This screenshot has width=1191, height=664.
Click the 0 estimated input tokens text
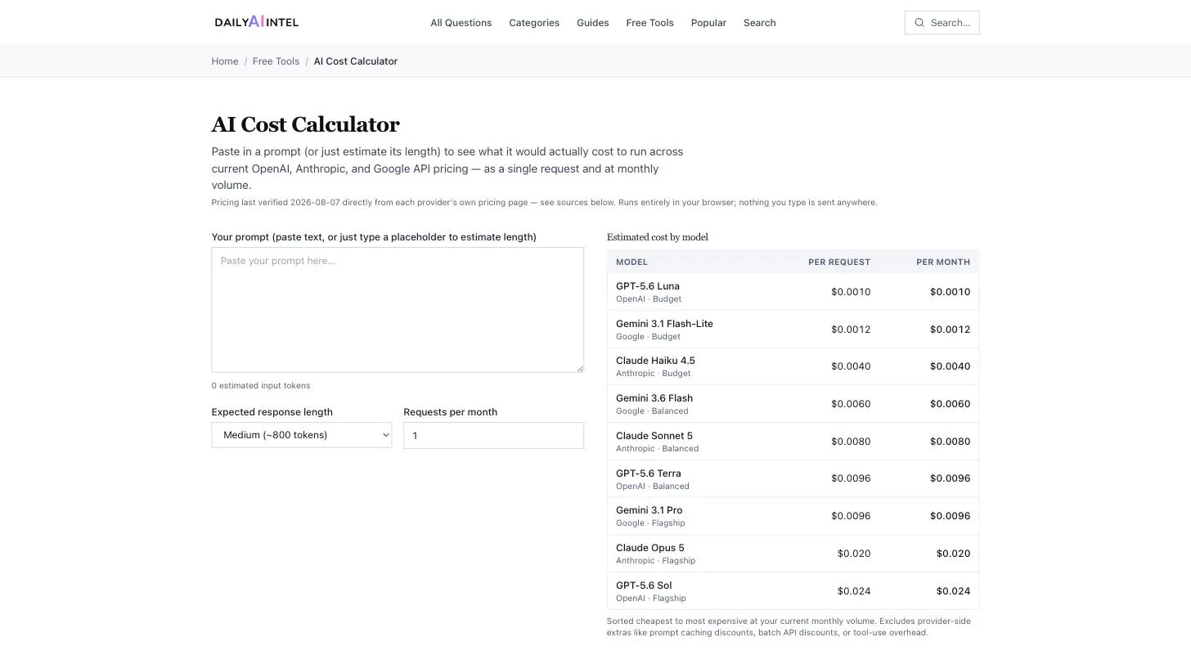tap(261, 386)
